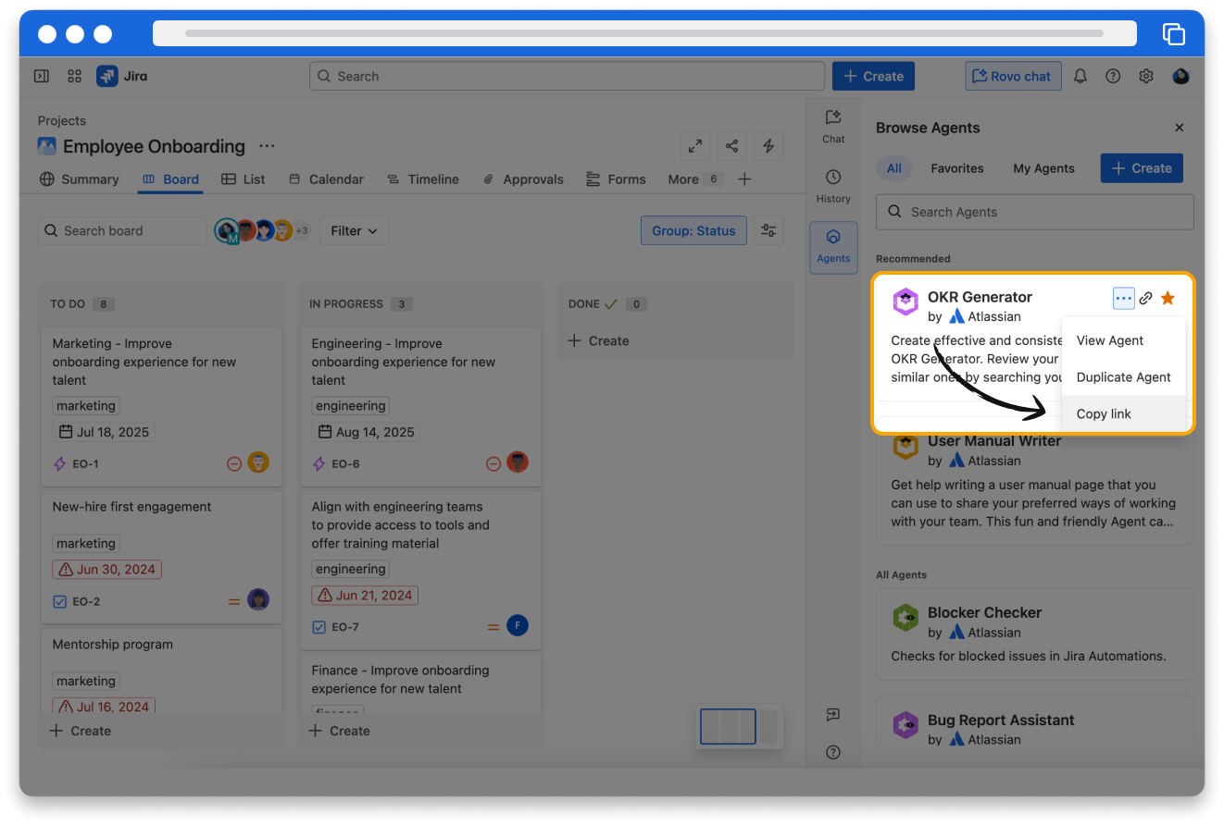
Task: Click the Jul 18, 2025 due date
Action: tap(103, 432)
